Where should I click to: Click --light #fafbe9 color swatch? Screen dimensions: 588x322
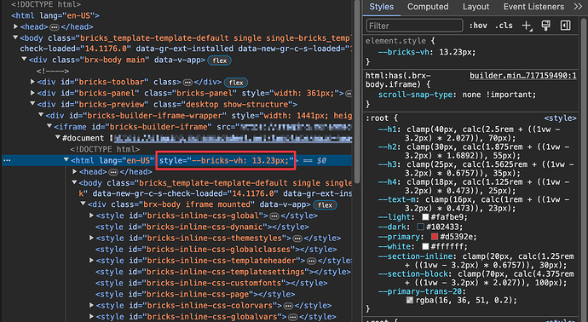pyautogui.click(x=425, y=216)
